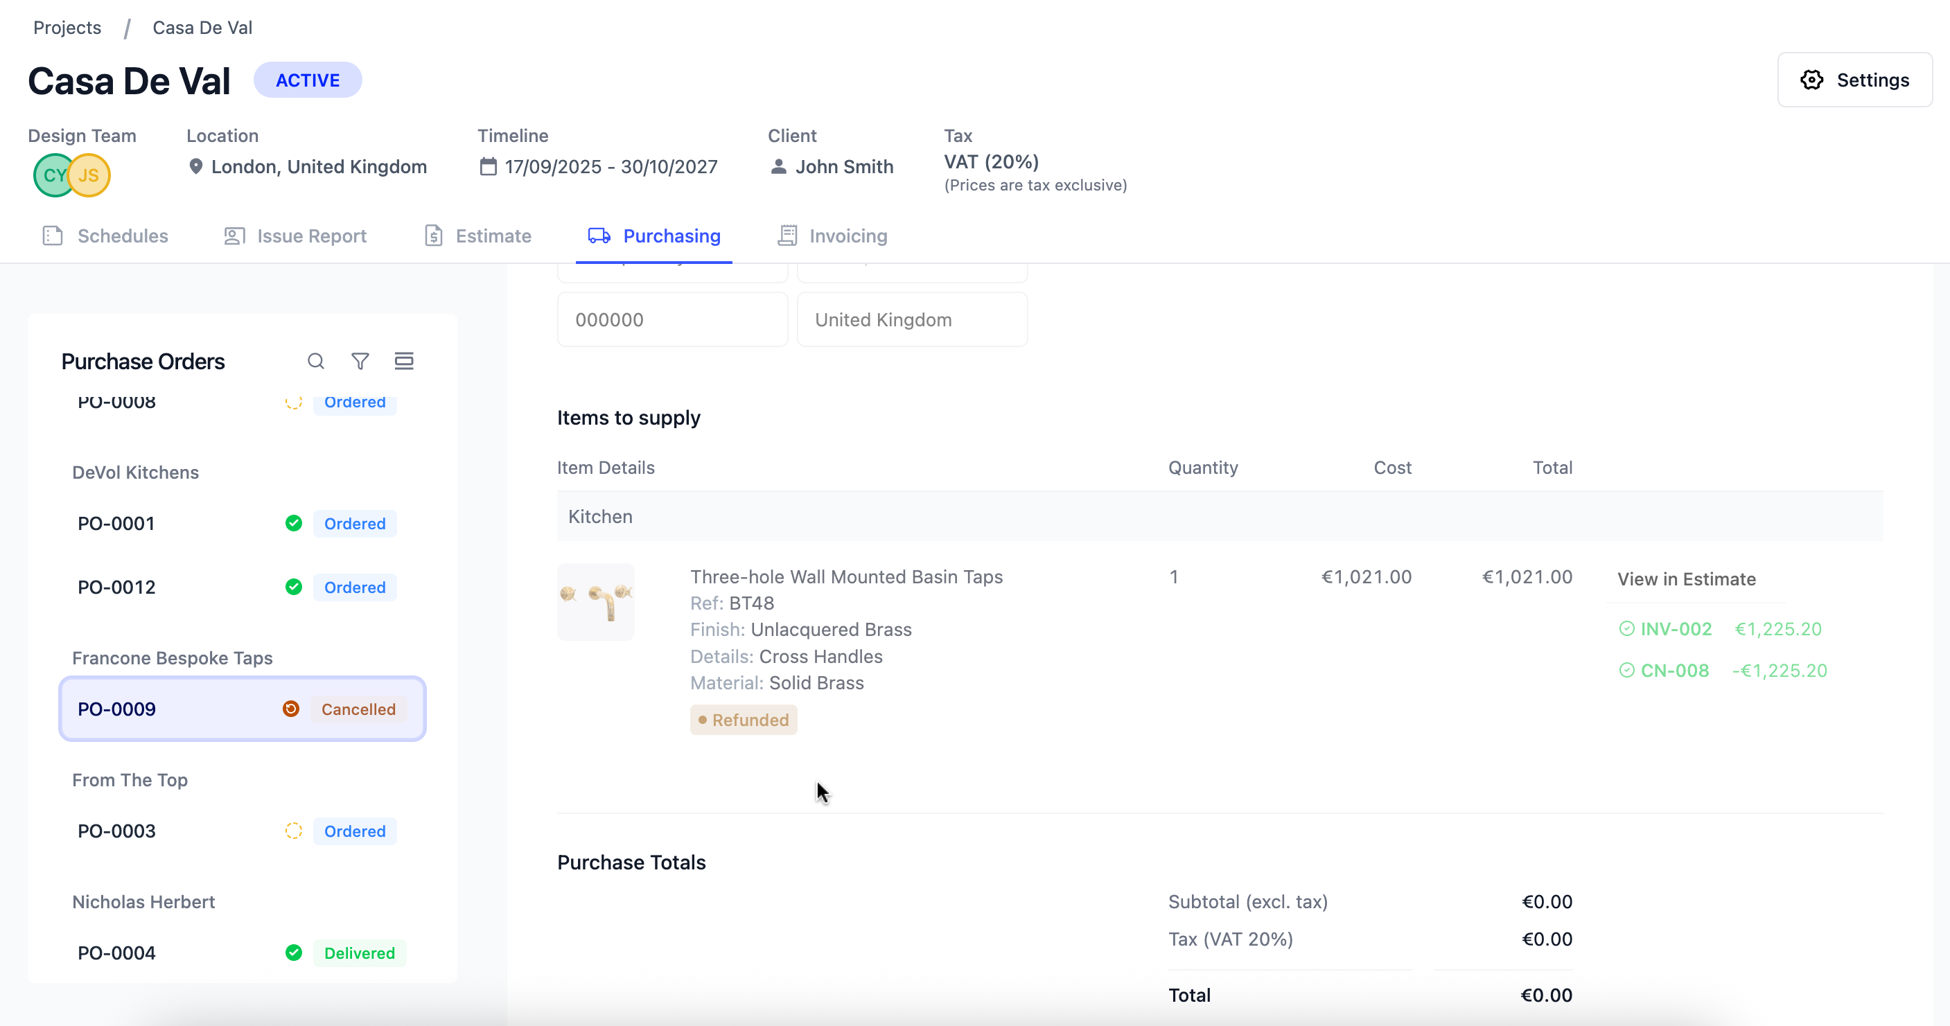Click the Issue Report tab icon
This screenshot has width=1950, height=1026.
coord(235,236)
